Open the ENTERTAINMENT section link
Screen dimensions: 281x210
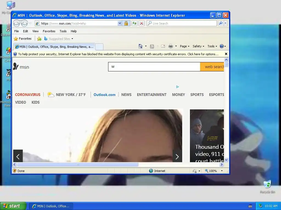[x=151, y=95]
